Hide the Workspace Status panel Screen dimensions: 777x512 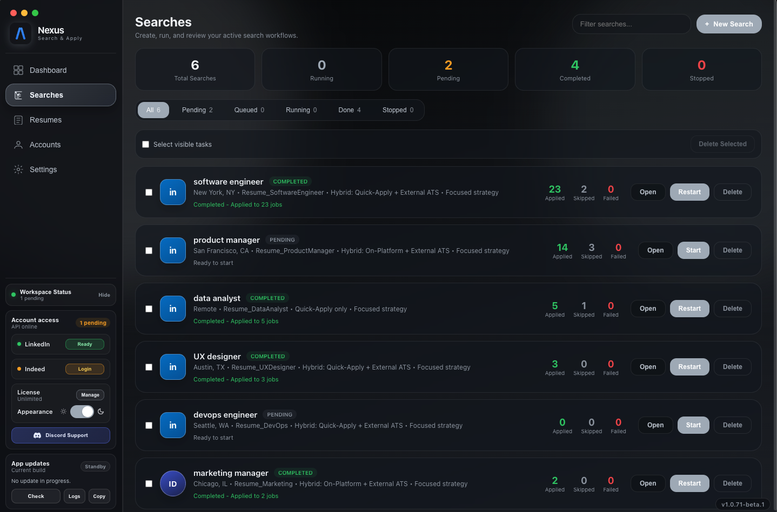(104, 295)
